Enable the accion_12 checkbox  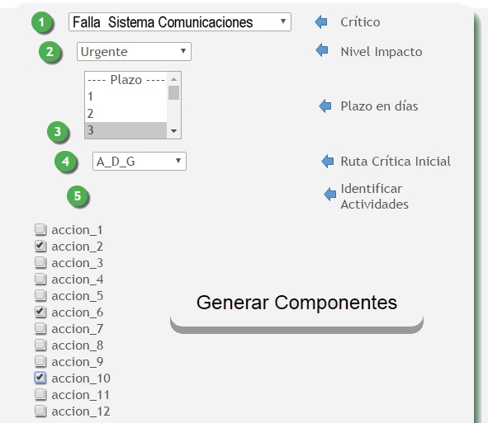pos(40,411)
